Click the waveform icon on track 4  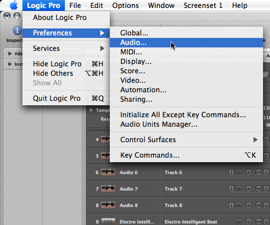click(x=105, y=139)
